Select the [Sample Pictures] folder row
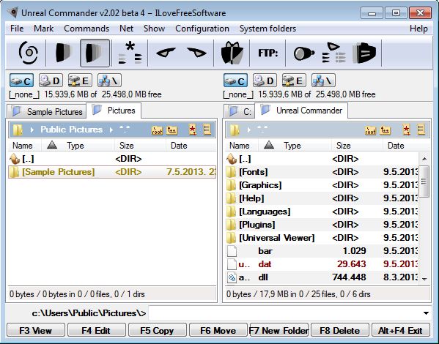 click(112, 172)
